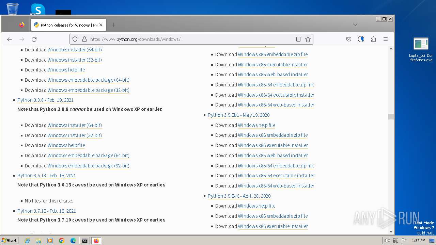Viewport: 436px width, 245px height.
Task: Download x86-64 embeddable zip file under 3.9.0b1
Action: coord(276,166)
